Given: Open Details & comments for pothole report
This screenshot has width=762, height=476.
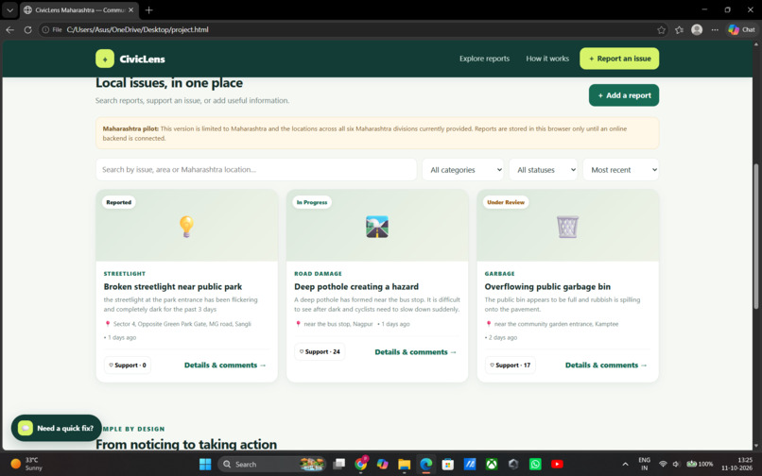Looking at the screenshot, I should [415, 352].
